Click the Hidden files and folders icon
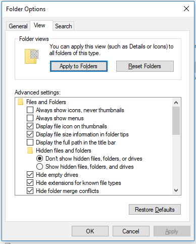Screen dimensions: 196x244 pyautogui.click(x=30, y=151)
